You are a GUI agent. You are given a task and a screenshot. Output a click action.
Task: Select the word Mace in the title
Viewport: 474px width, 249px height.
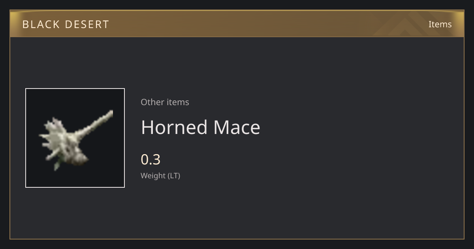pyautogui.click(x=237, y=127)
